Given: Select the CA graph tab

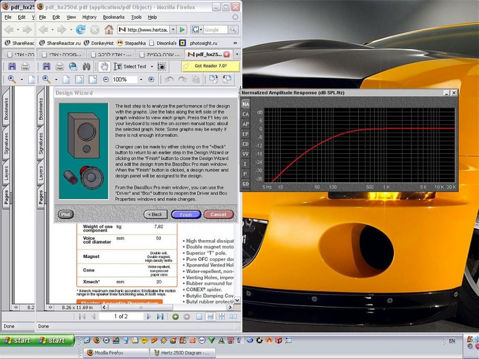Looking at the screenshot, I should 246,114.
